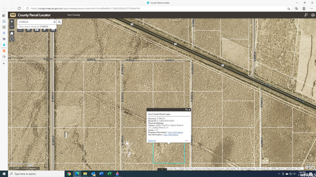This screenshot has width=316, height=177.
Task: Open Property Information 'View Information' link
Action: tap(175, 132)
